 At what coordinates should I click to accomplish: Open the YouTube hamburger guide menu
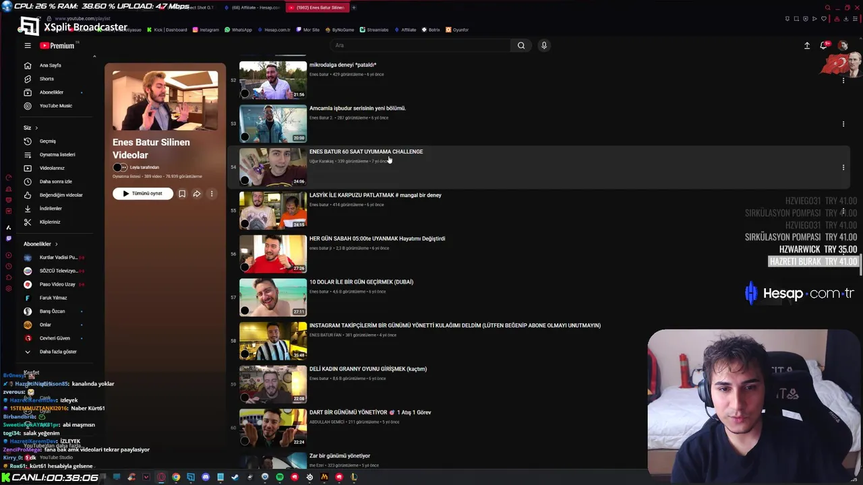[28, 46]
